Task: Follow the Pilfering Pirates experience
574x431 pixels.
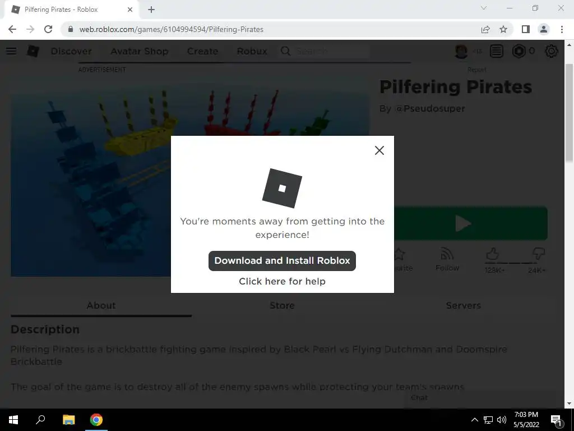Action: (447, 259)
